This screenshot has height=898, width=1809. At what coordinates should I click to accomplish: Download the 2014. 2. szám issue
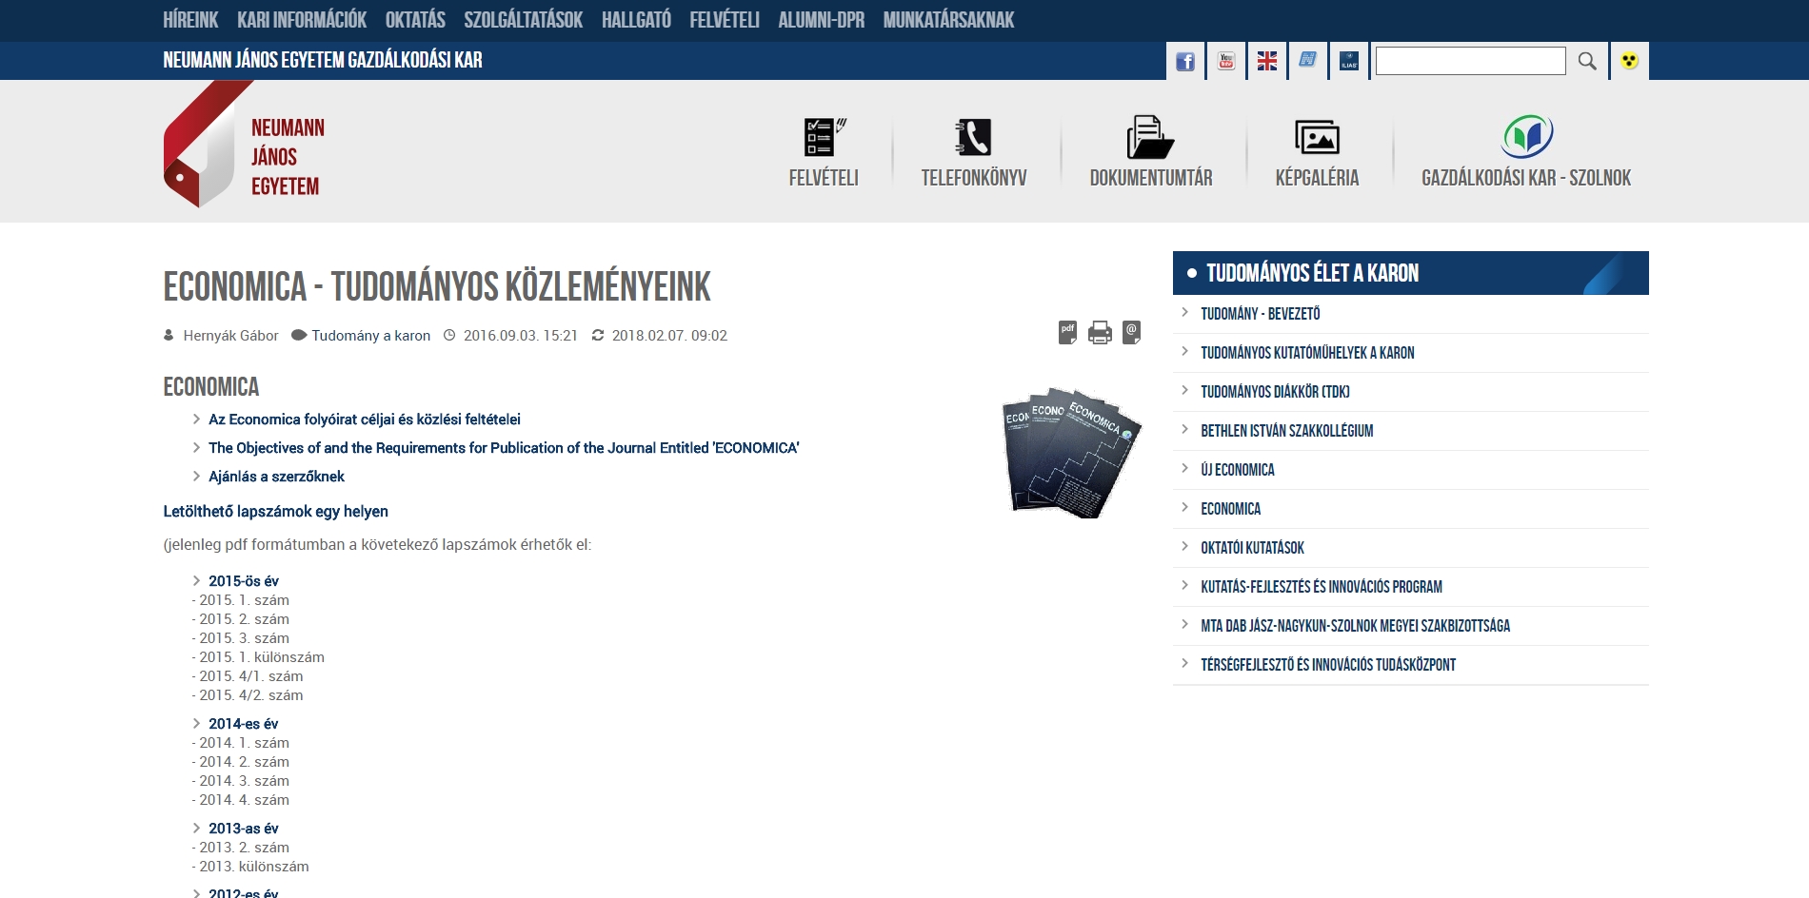(x=244, y=762)
